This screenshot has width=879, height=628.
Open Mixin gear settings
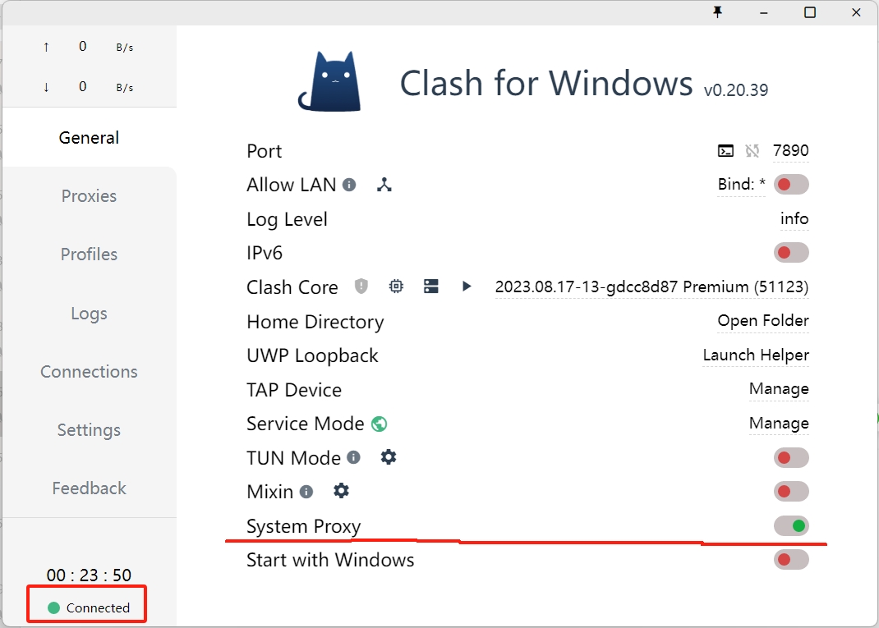(x=341, y=491)
